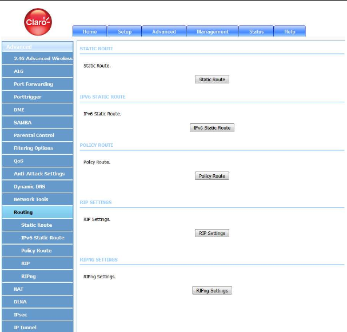Open the Home tab

pyautogui.click(x=90, y=31)
